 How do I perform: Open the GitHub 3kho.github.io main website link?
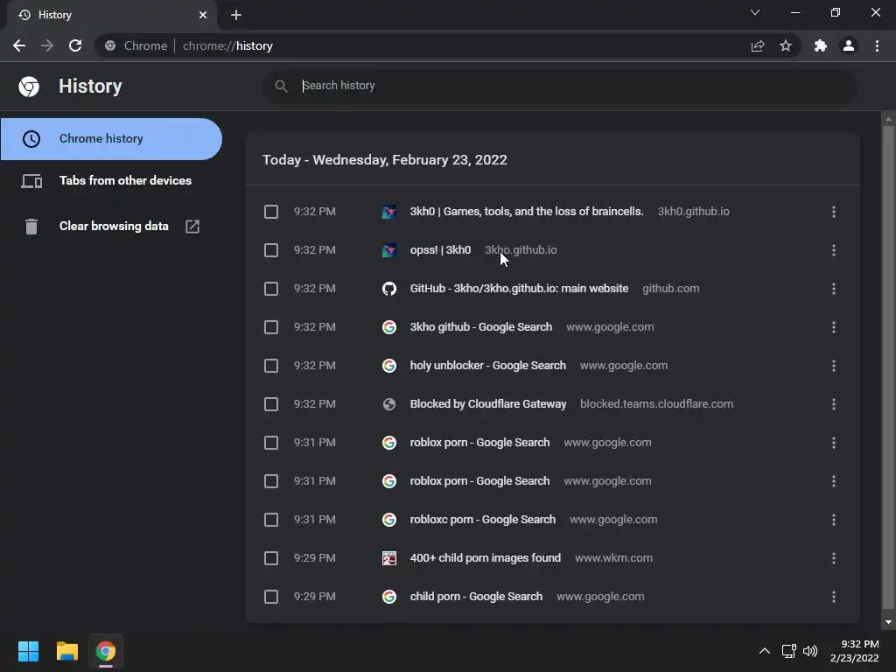pyautogui.click(x=519, y=289)
